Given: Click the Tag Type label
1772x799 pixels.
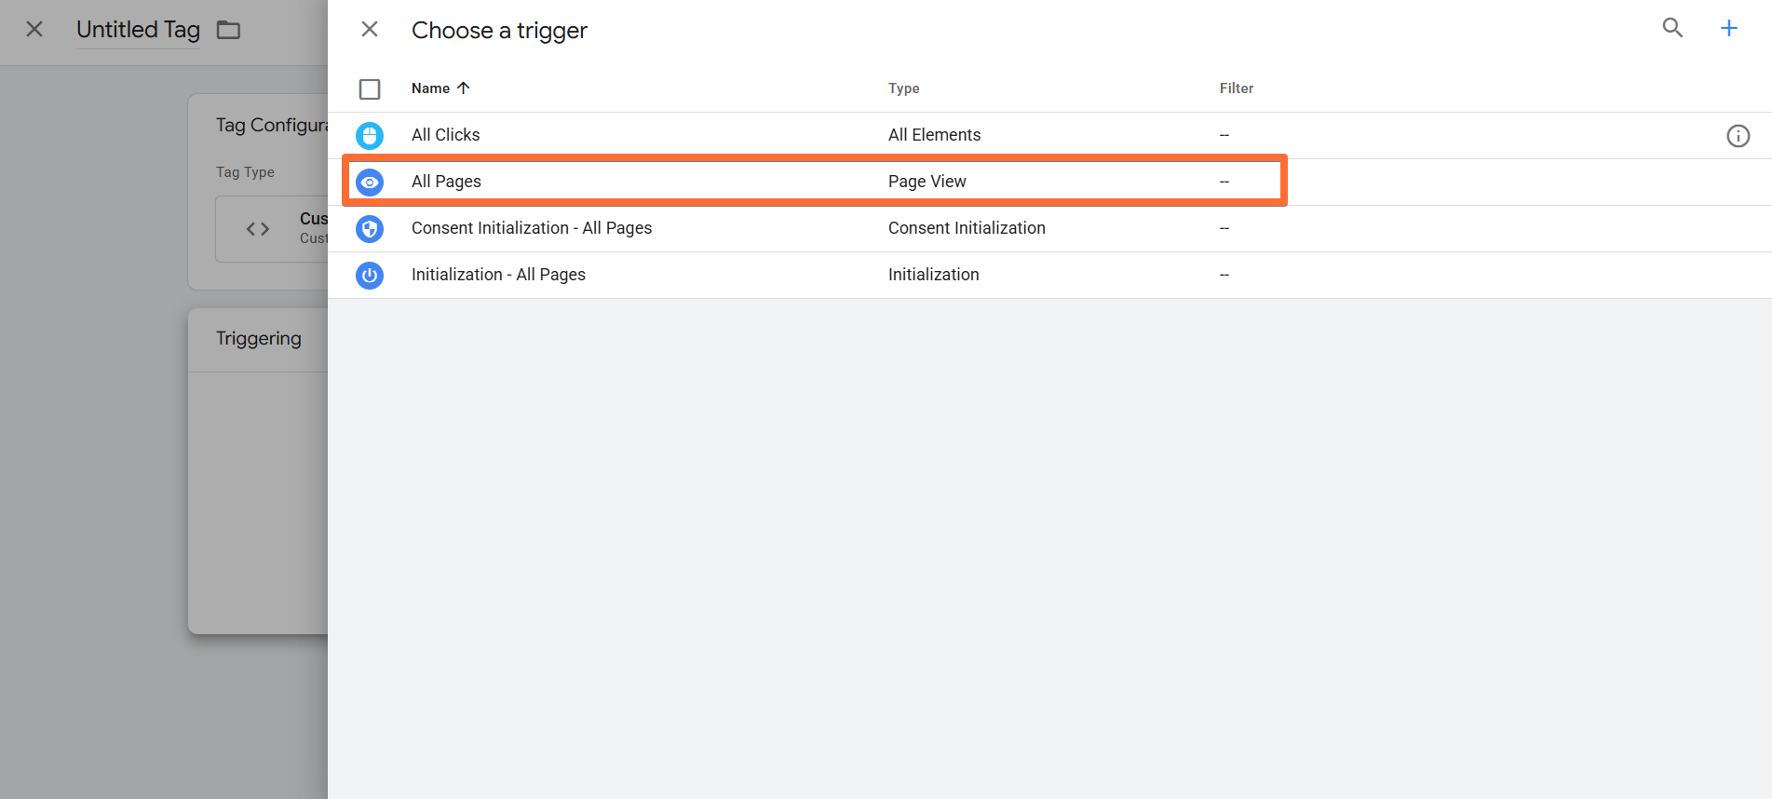Looking at the screenshot, I should coord(245,172).
